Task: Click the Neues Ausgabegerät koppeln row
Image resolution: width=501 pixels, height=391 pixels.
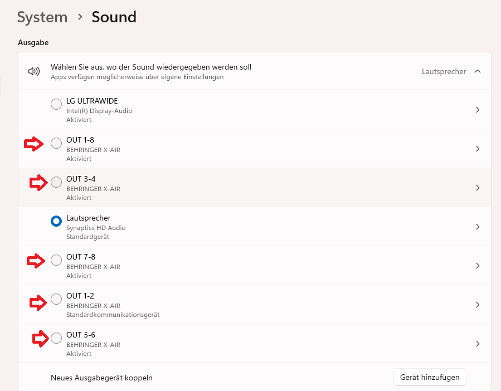Action: coord(101,378)
